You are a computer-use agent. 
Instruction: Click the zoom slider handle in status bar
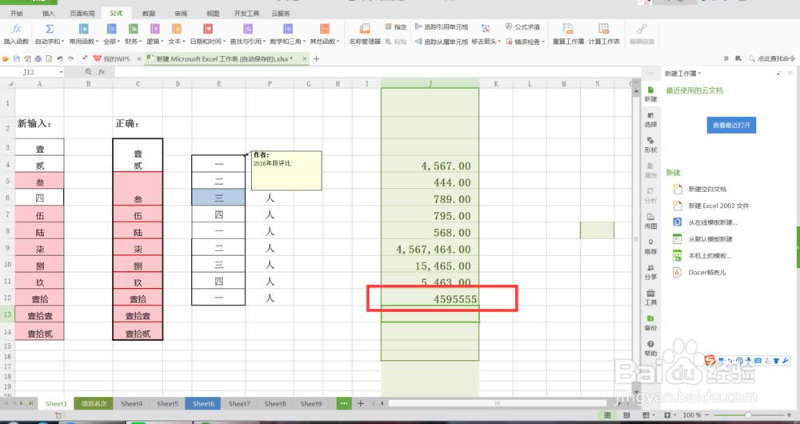[747, 415]
